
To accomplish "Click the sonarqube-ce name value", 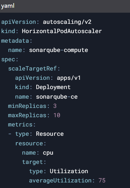I will pyautogui.click(x=57, y=97).
